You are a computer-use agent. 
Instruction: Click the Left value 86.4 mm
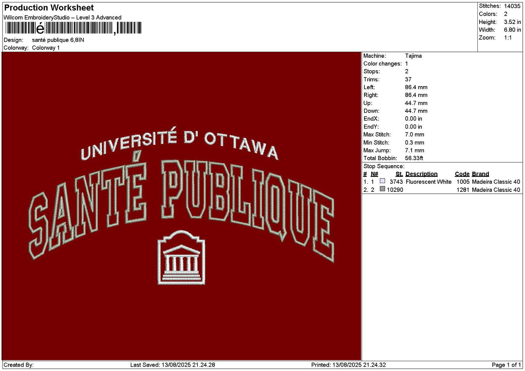[x=416, y=88]
